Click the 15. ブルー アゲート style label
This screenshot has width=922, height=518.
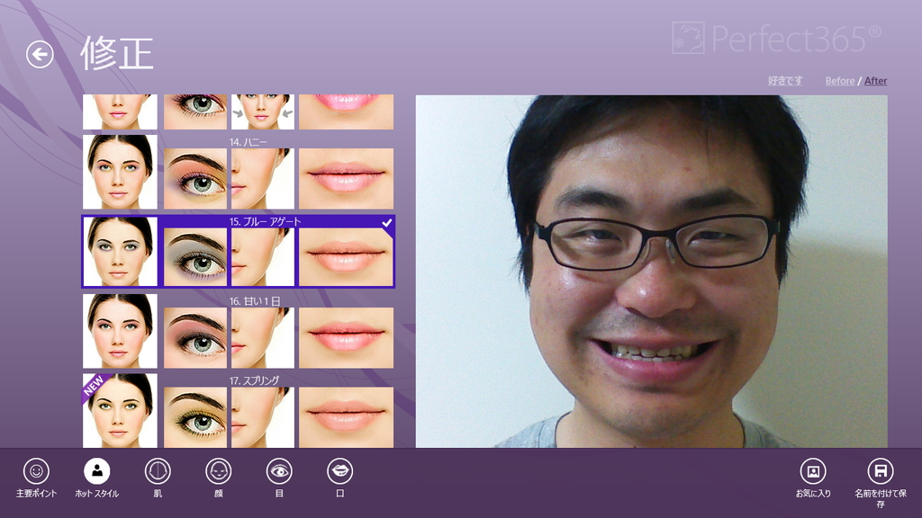tap(266, 221)
